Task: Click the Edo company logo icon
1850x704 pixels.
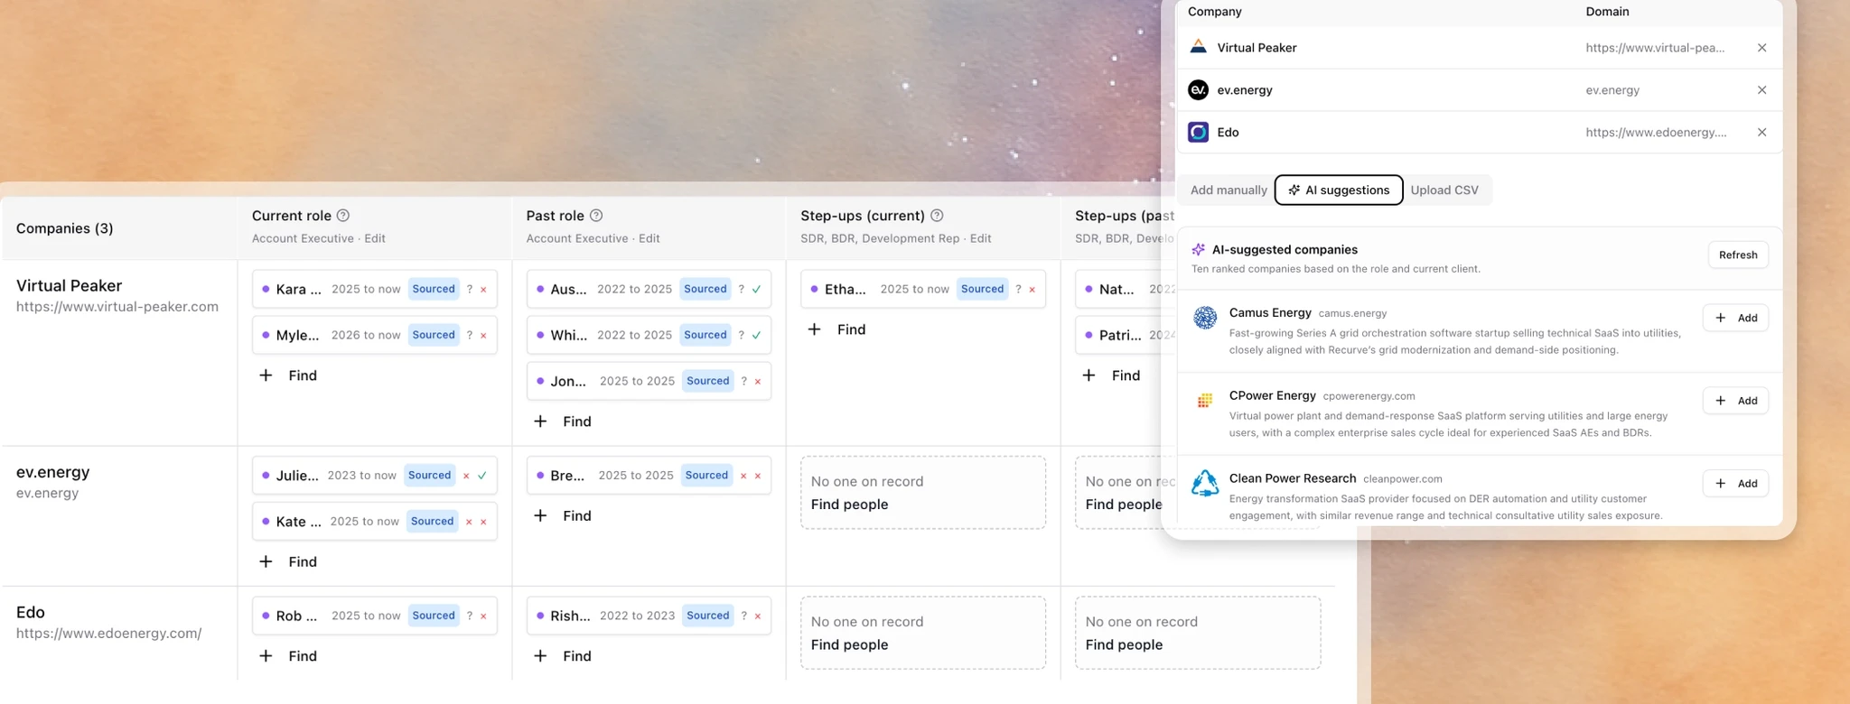Action: click(1198, 133)
